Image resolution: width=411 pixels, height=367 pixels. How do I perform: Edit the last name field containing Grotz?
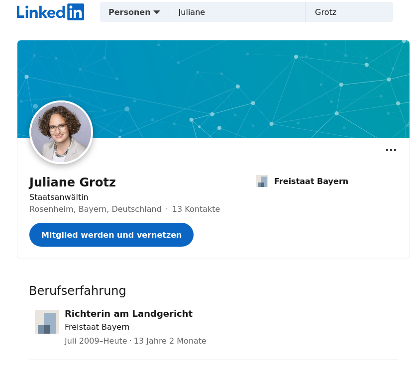tap(349, 12)
